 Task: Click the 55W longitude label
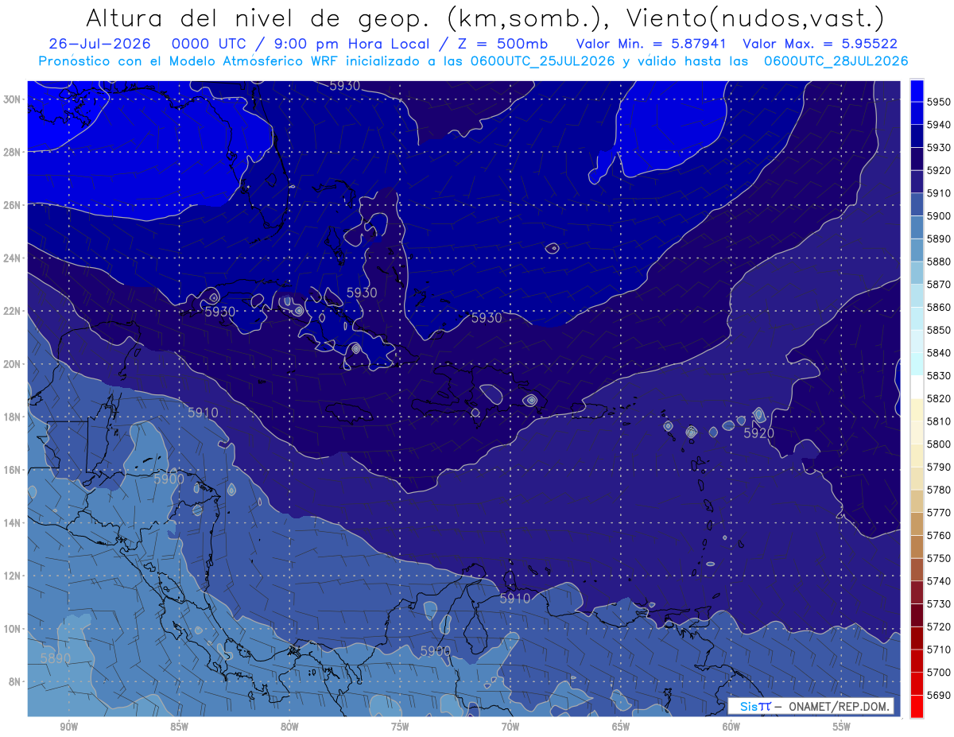tap(842, 727)
